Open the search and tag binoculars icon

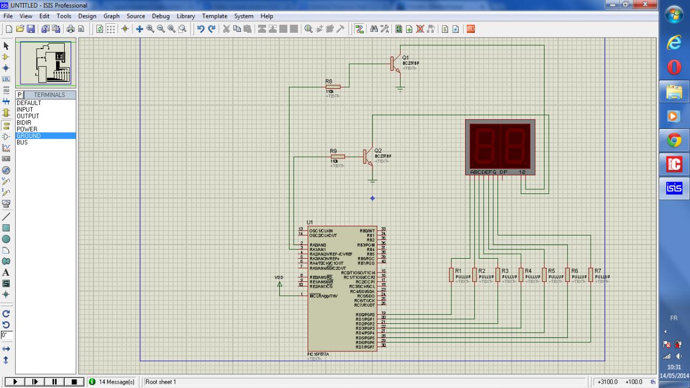374,29
